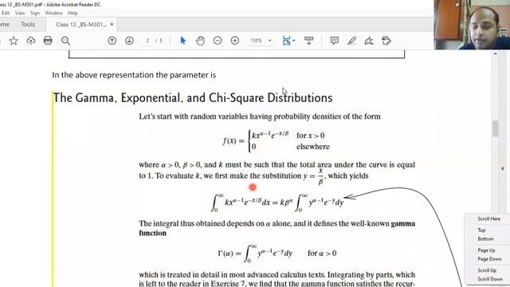Viewport: 510px width, 287px height.
Task: Choose the selection arrow tool
Action: pos(182,41)
